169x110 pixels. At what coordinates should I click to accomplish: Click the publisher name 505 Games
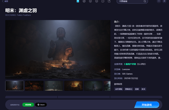point(127,74)
